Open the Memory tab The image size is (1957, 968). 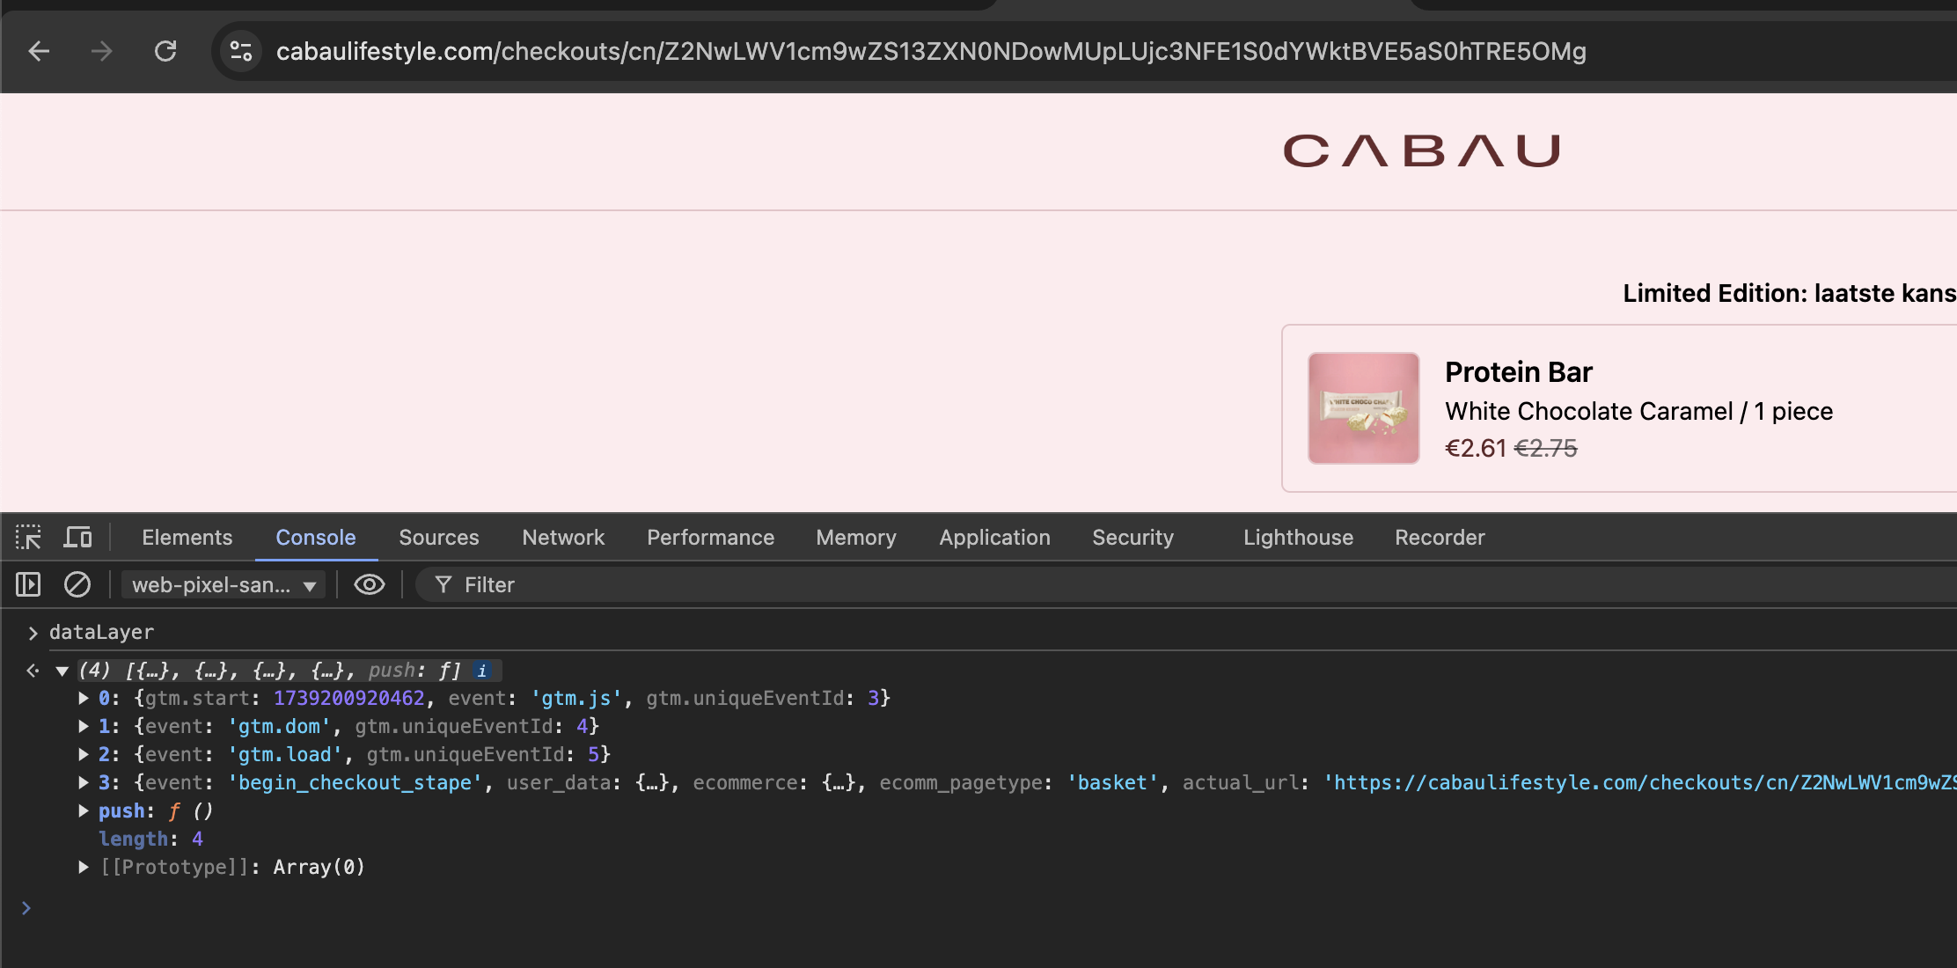point(855,537)
